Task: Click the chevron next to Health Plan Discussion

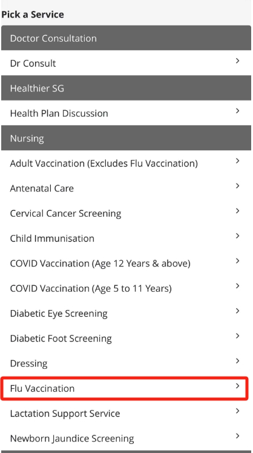Action: [x=237, y=111]
